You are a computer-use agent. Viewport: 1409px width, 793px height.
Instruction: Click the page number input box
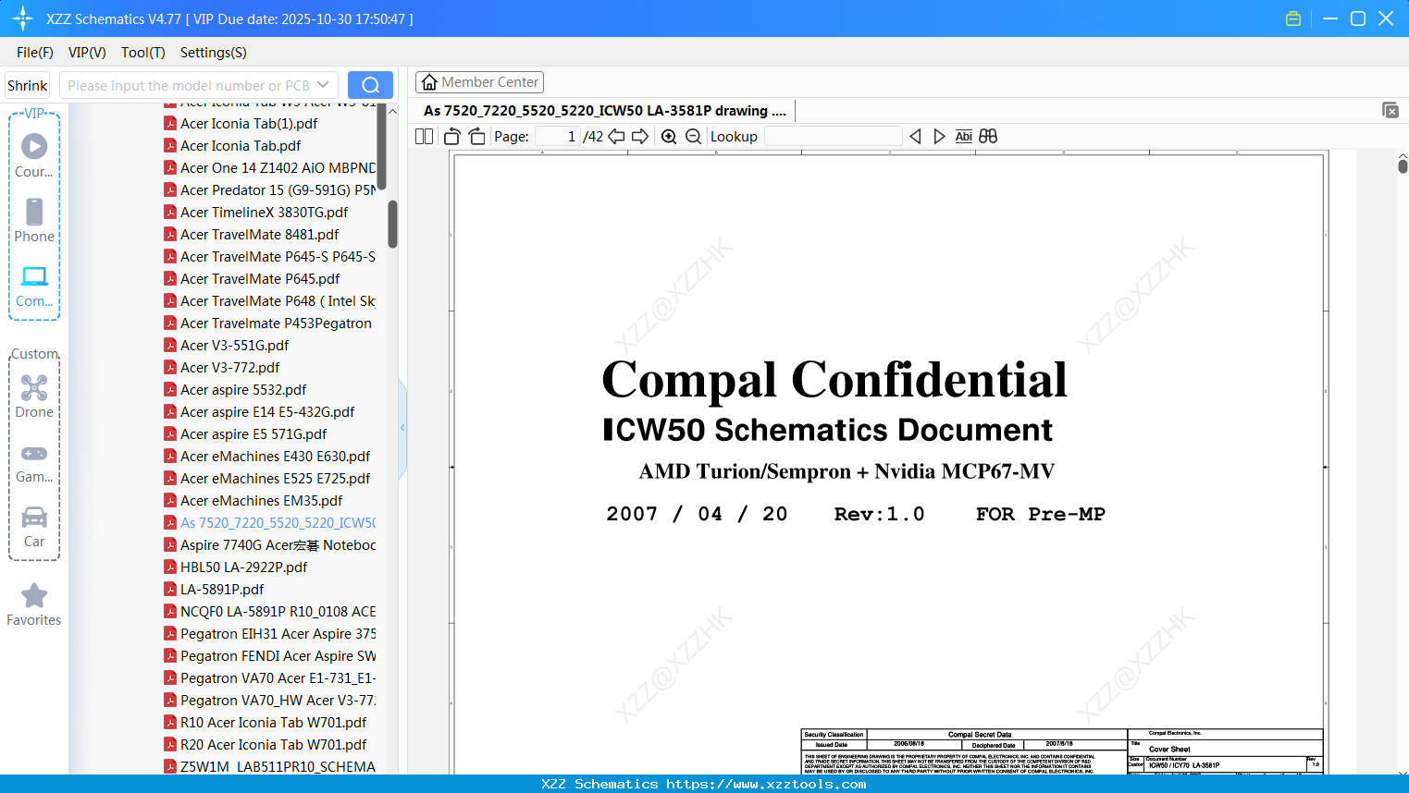557,137
